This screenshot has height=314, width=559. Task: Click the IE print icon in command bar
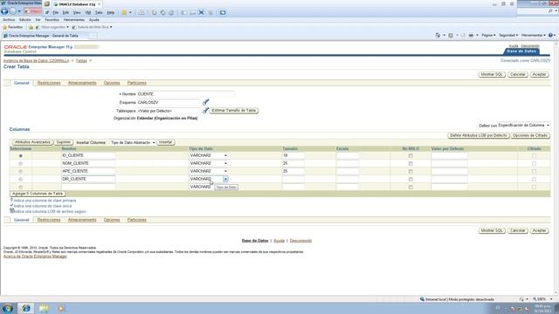click(471, 35)
